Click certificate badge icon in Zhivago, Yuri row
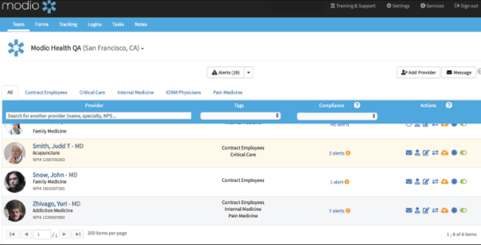Viewport: 481px width, 245px height. point(454,210)
